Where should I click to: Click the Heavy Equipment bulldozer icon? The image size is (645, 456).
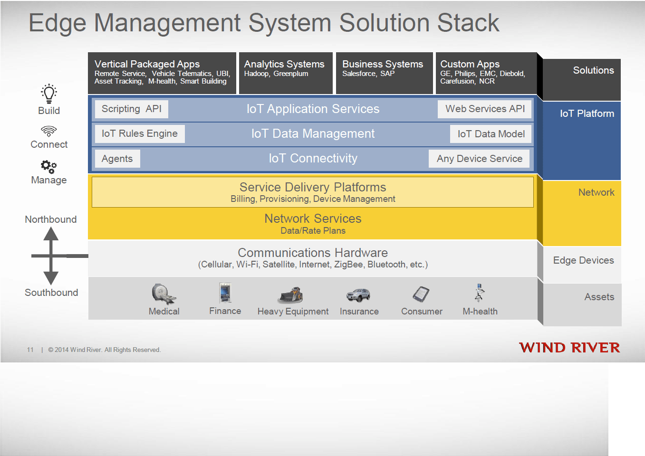[x=291, y=295]
